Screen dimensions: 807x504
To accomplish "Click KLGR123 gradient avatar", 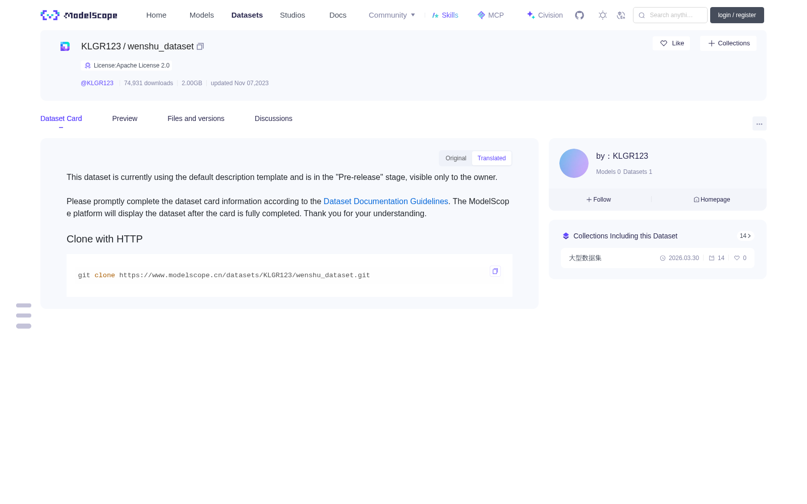I will click(574, 163).
